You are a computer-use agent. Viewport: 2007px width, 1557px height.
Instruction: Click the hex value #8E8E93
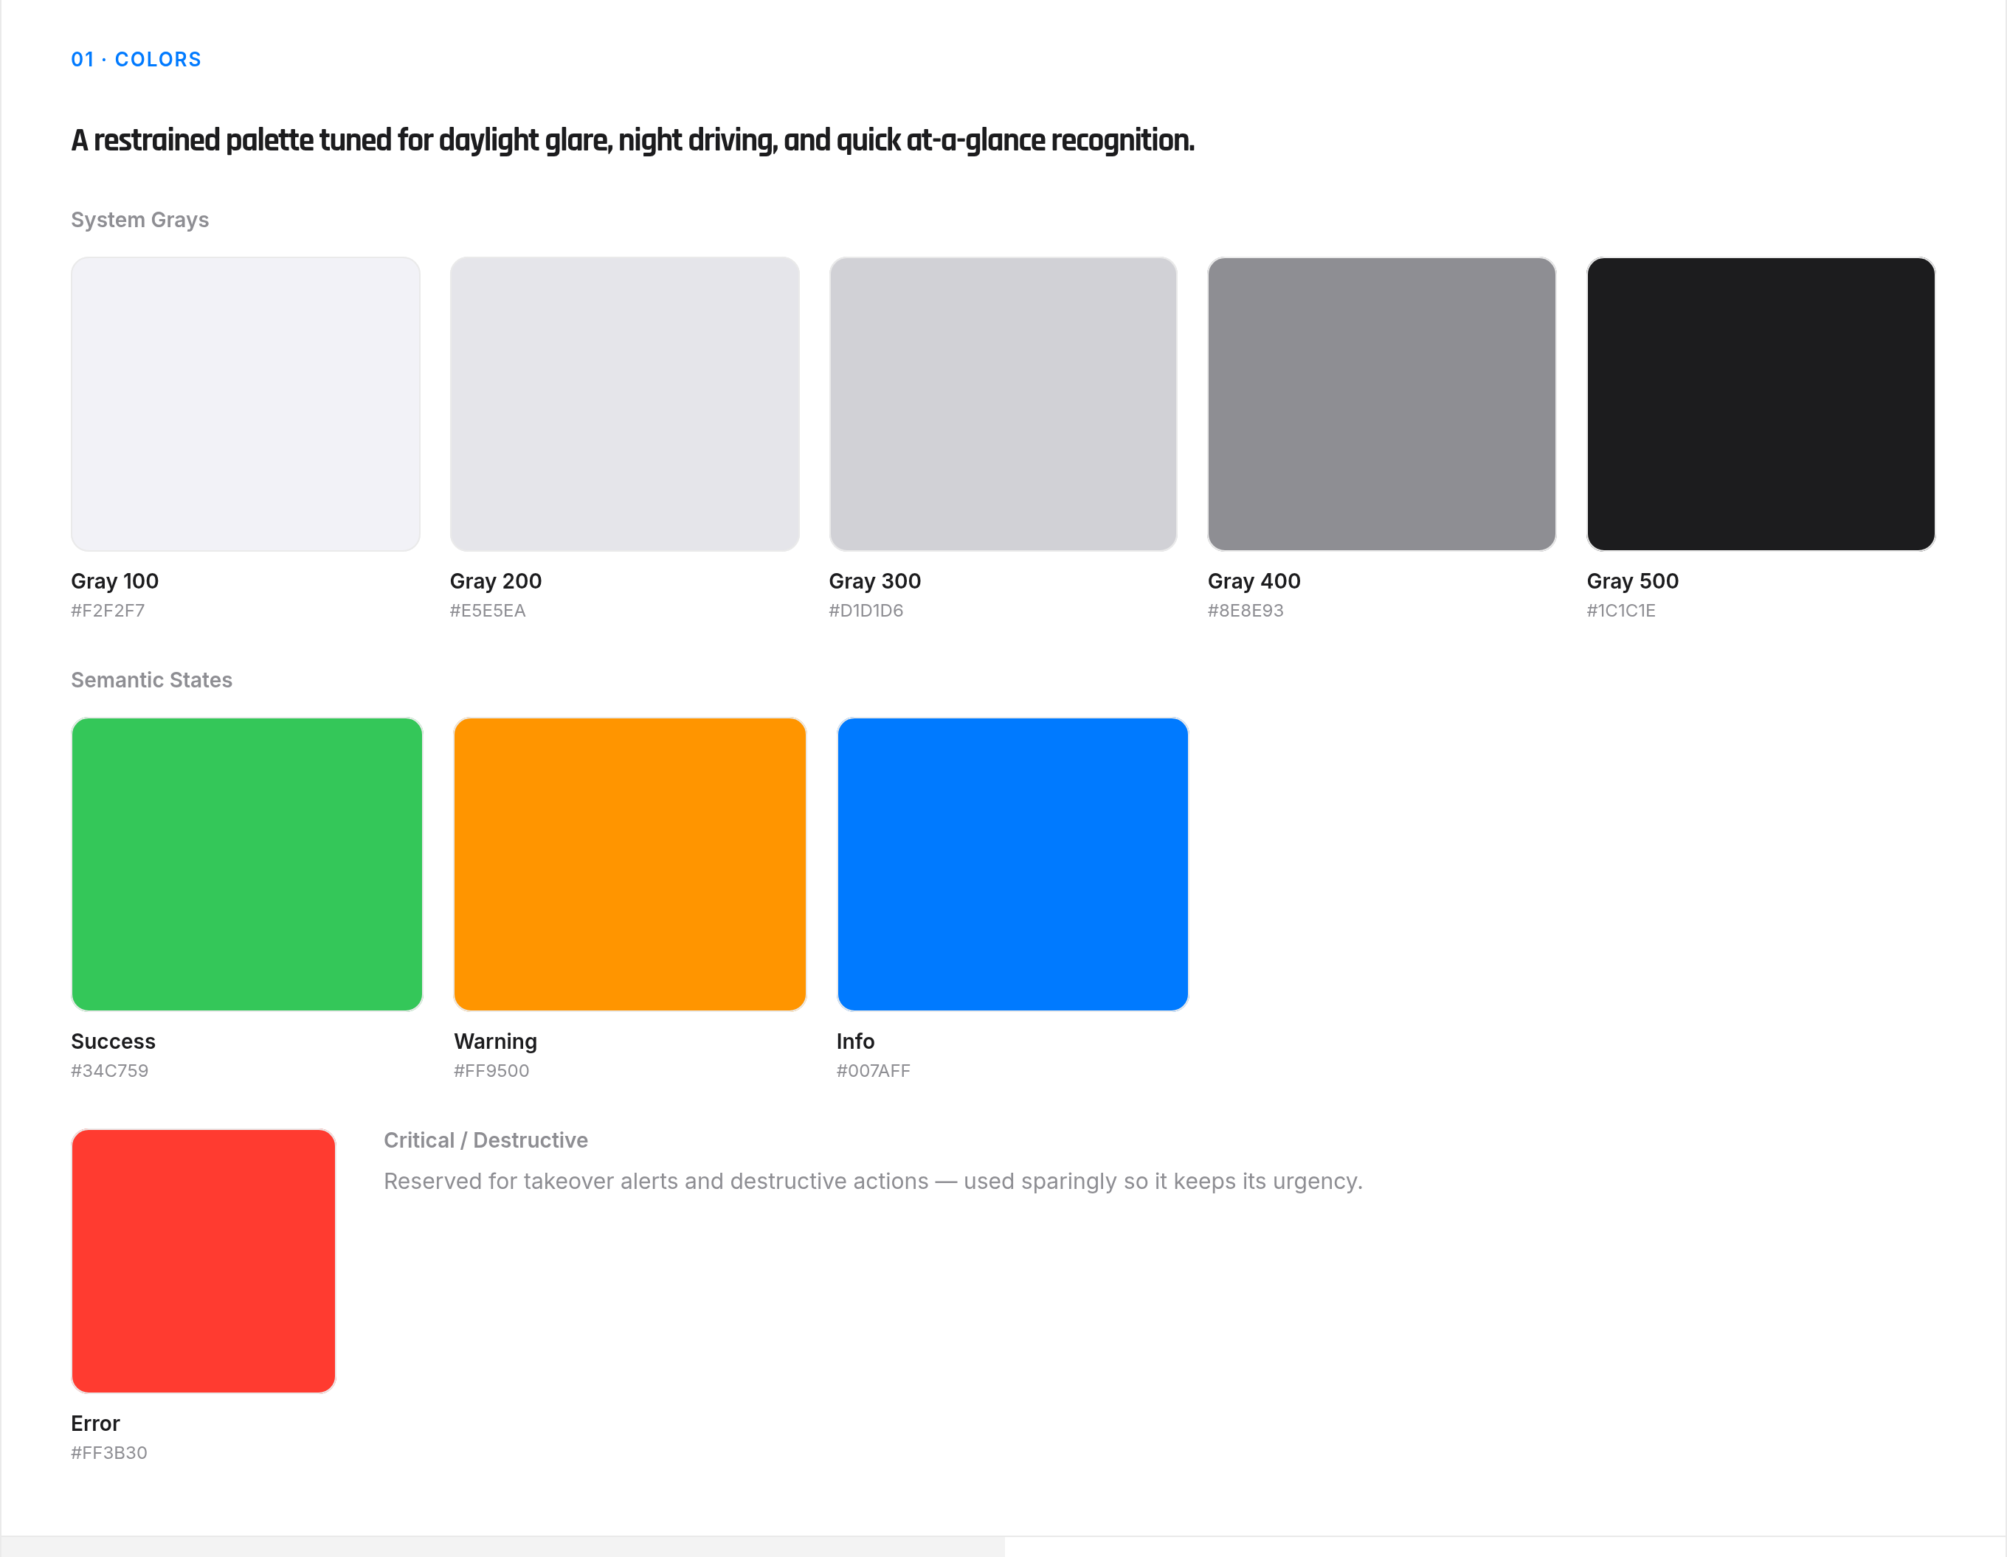pos(1246,610)
